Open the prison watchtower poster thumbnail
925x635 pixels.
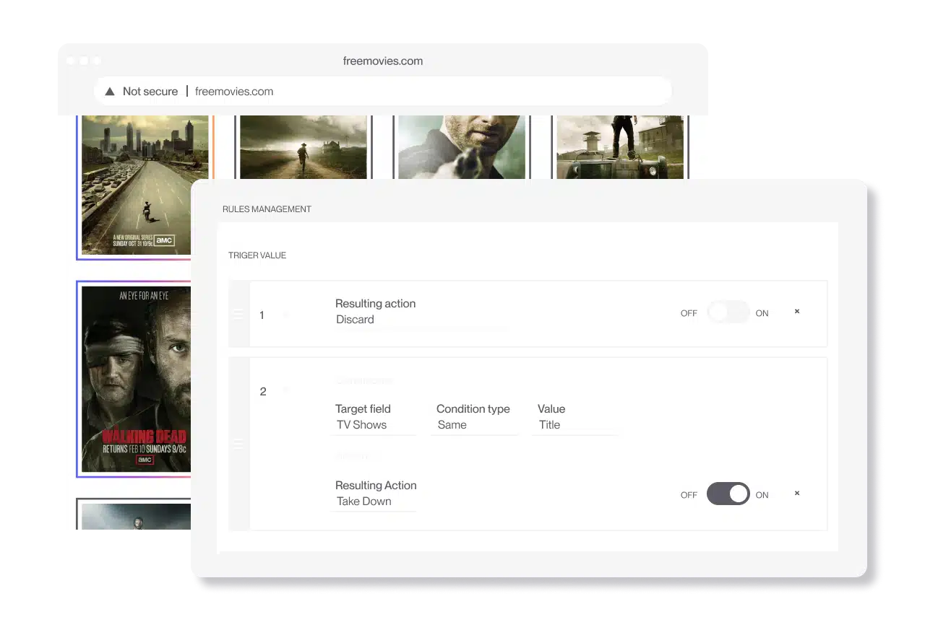click(620, 147)
